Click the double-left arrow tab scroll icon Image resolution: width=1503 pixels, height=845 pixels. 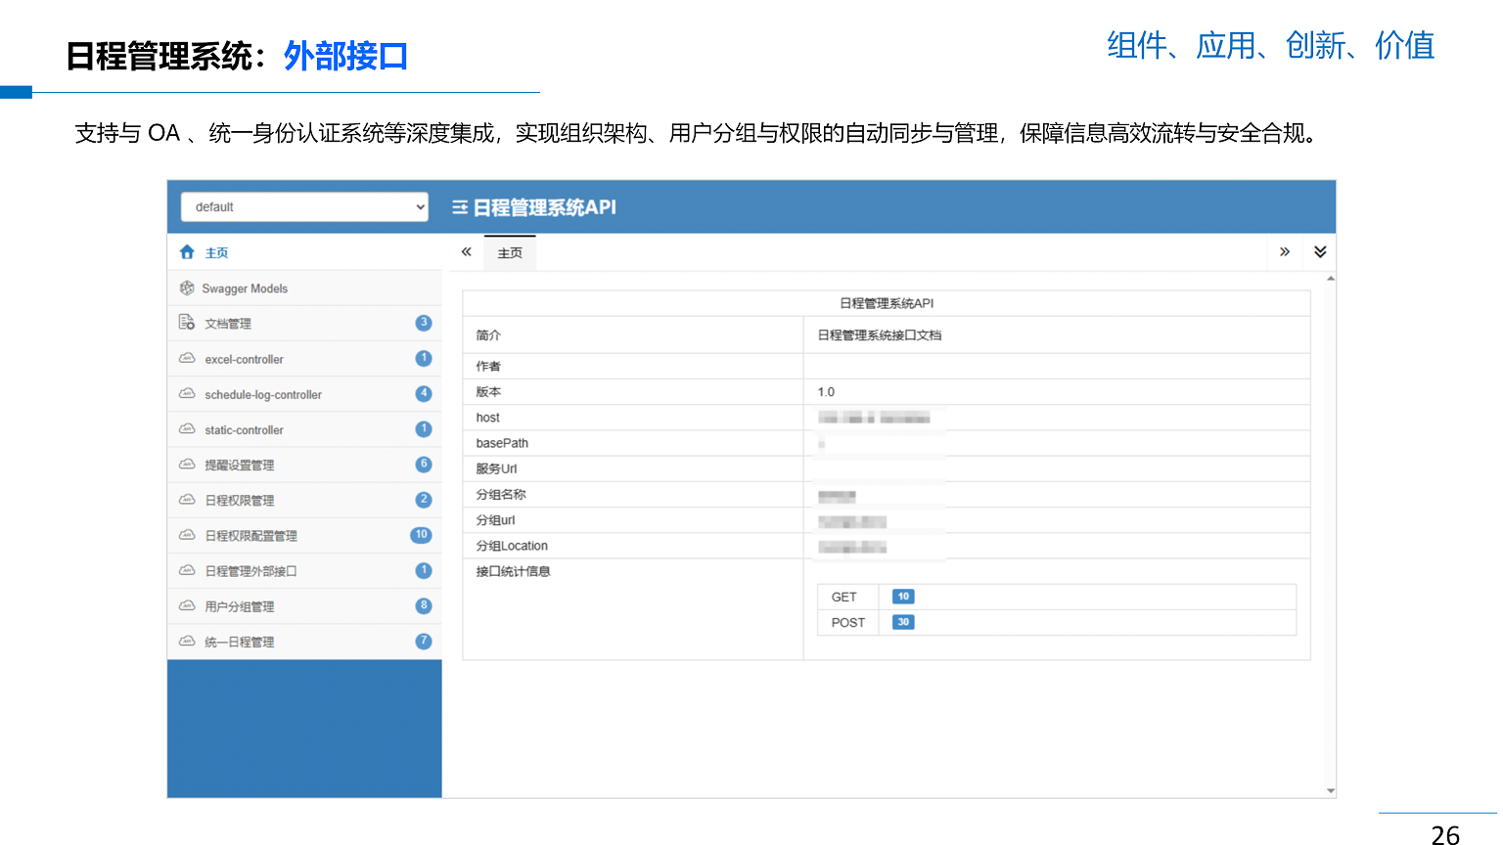coord(467,252)
